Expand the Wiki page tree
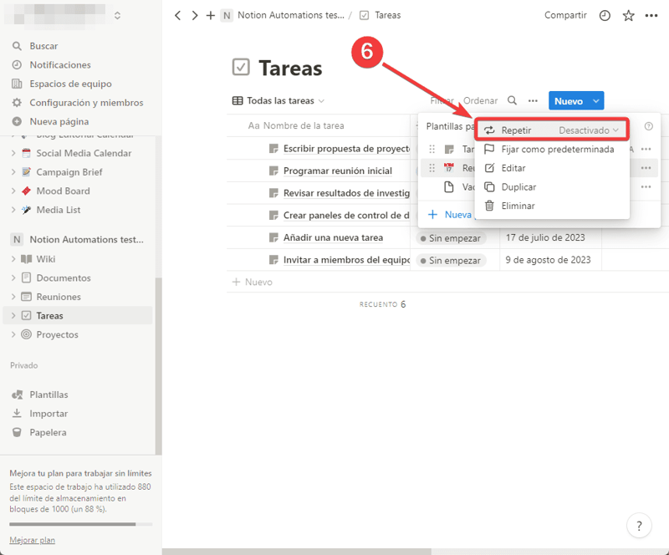This screenshot has height=555, width=669. [x=13, y=259]
